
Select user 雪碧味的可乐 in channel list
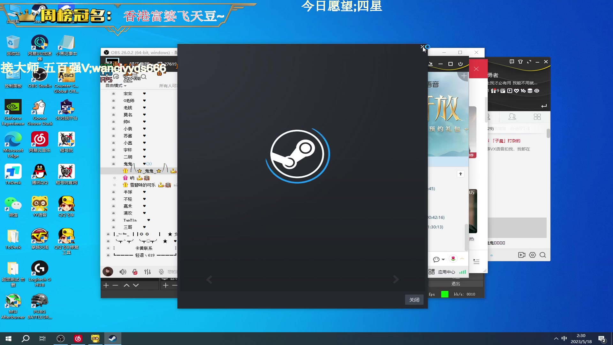coord(142,185)
